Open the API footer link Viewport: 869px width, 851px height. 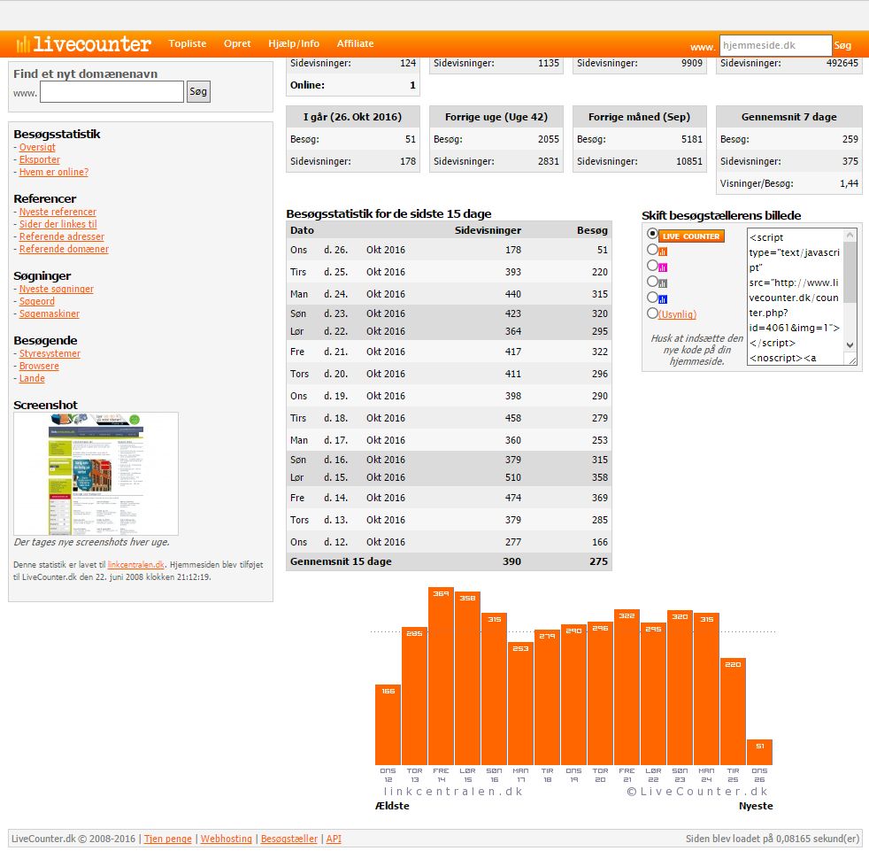coord(334,839)
